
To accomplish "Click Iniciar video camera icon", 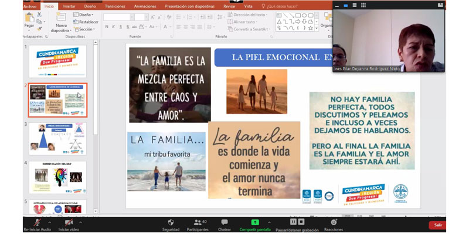I will [69, 222].
